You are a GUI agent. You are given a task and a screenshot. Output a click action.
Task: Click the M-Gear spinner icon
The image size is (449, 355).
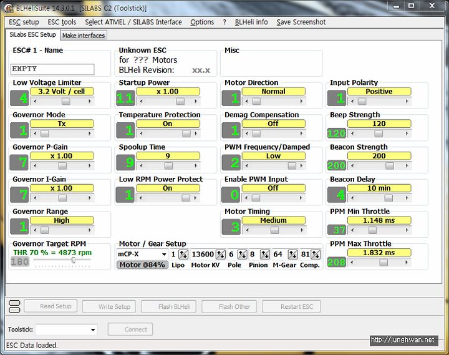[292, 254]
